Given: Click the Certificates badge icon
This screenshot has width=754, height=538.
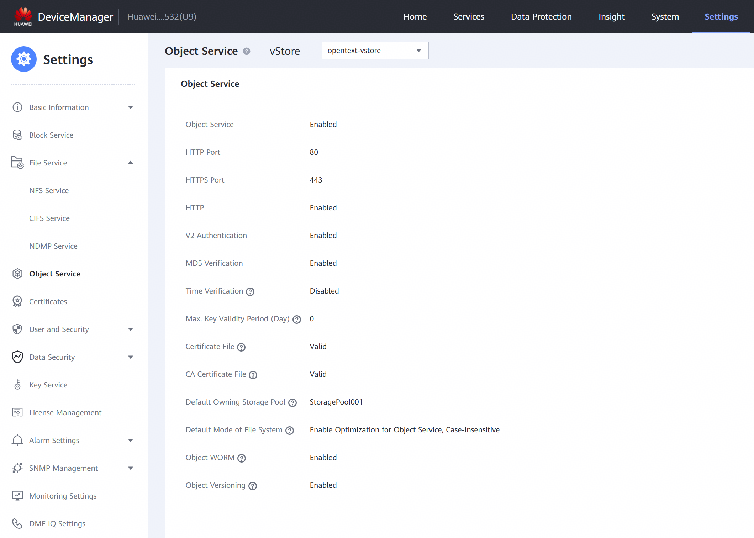Looking at the screenshot, I should [17, 301].
